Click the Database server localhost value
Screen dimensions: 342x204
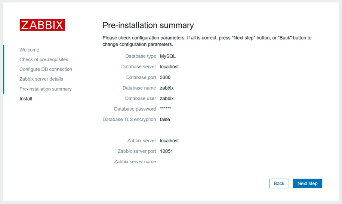click(x=169, y=67)
